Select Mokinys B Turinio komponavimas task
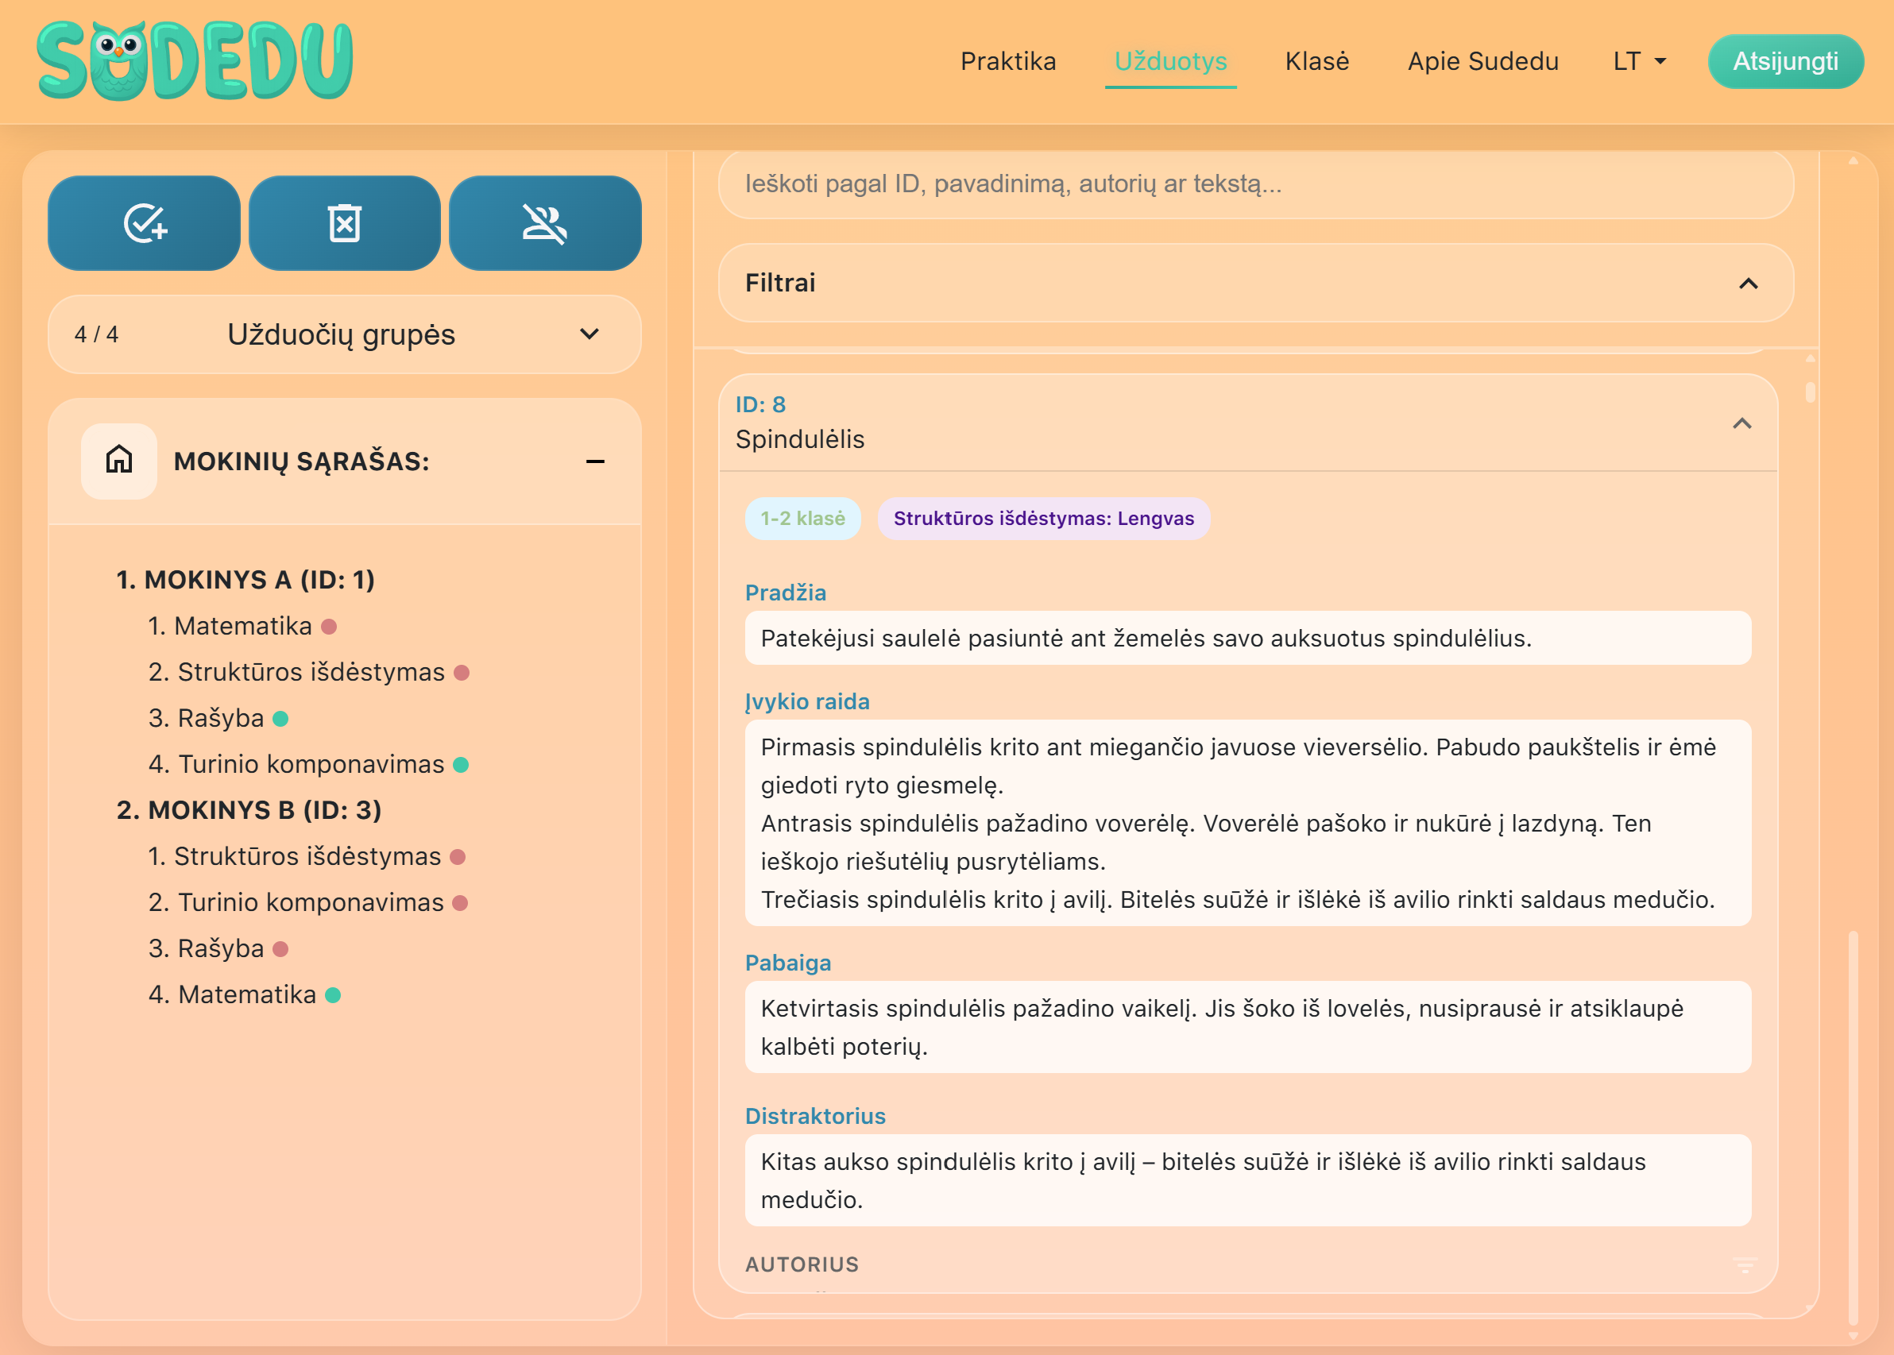 311,903
